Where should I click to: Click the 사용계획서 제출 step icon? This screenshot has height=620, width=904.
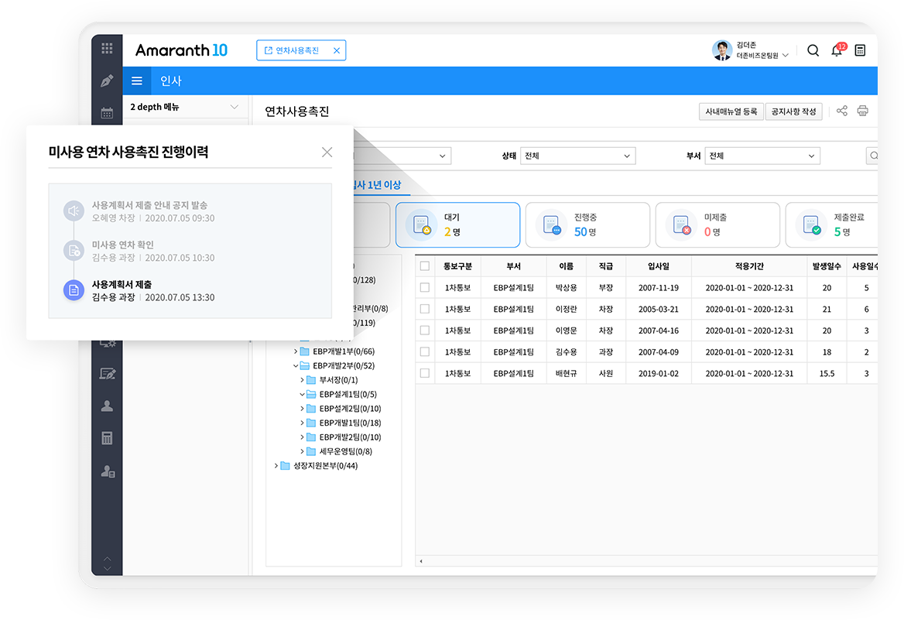pyautogui.click(x=74, y=290)
